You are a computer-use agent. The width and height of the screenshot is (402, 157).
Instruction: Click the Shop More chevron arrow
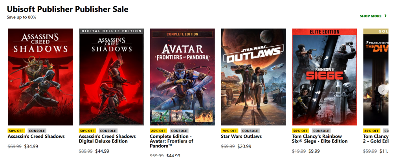click(x=385, y=16)
